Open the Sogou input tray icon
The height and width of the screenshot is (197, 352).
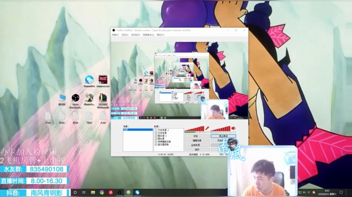(313, 192)
